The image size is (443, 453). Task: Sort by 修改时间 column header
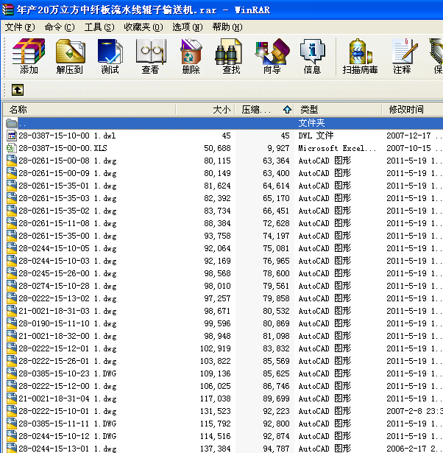[x=413, y=110]
